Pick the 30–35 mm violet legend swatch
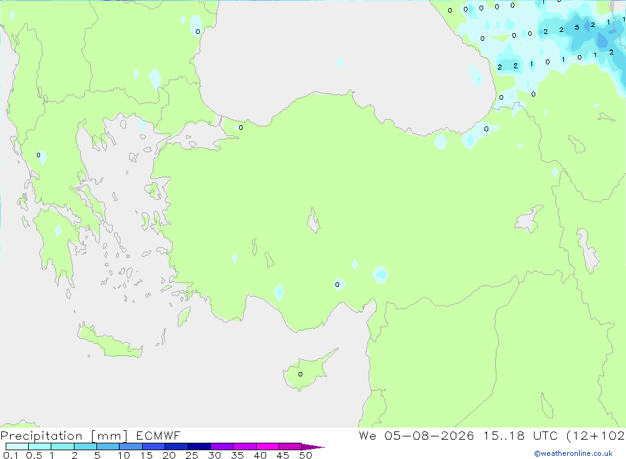 [x=222, y=446]
